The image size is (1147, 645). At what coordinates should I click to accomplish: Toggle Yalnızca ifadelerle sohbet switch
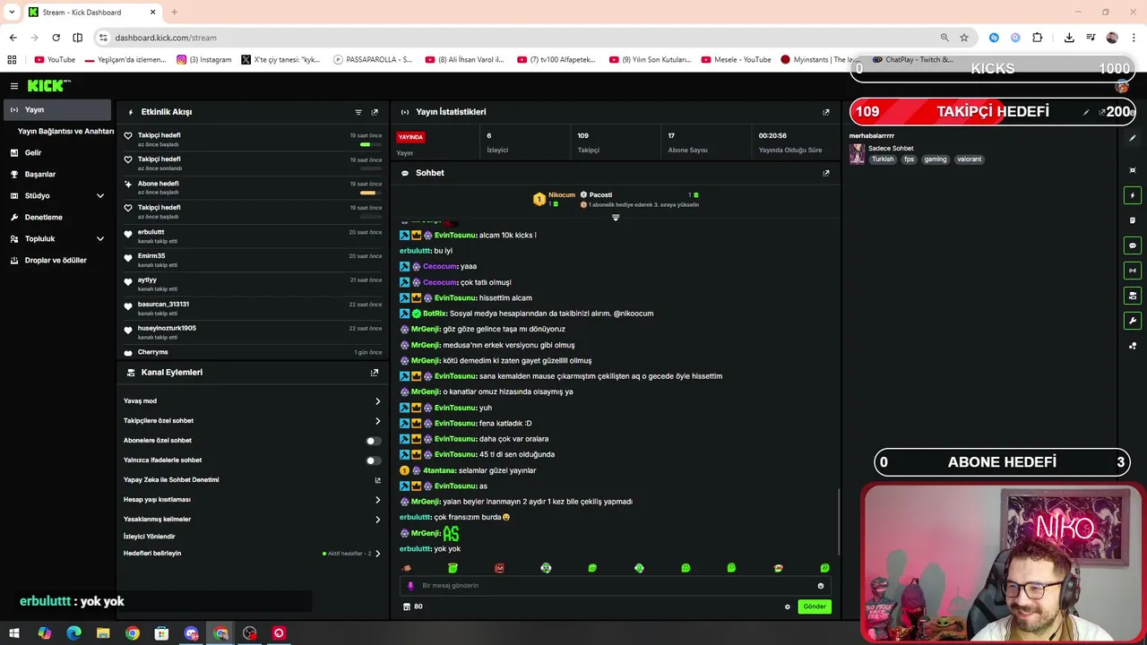click(373, 460)
